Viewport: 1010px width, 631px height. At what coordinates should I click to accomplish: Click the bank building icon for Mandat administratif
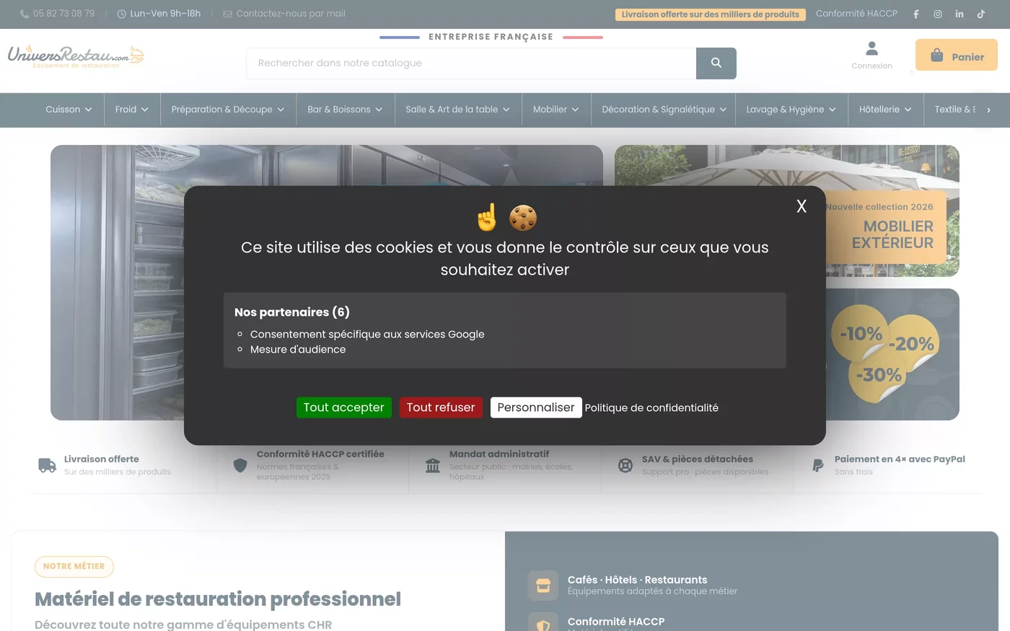click(x=433, y=465)
